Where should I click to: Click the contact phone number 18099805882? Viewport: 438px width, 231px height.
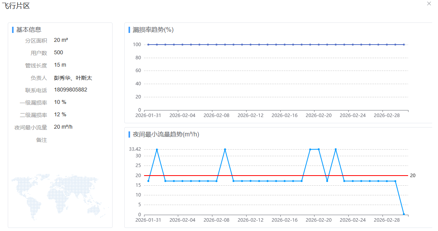tap(71, 90)
